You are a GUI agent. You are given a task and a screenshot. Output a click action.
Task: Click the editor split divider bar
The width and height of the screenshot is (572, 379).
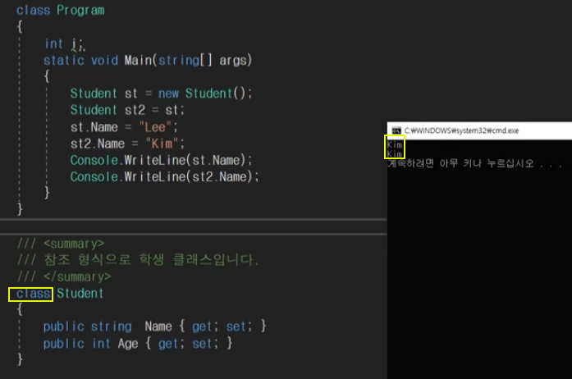click(194, 226)
